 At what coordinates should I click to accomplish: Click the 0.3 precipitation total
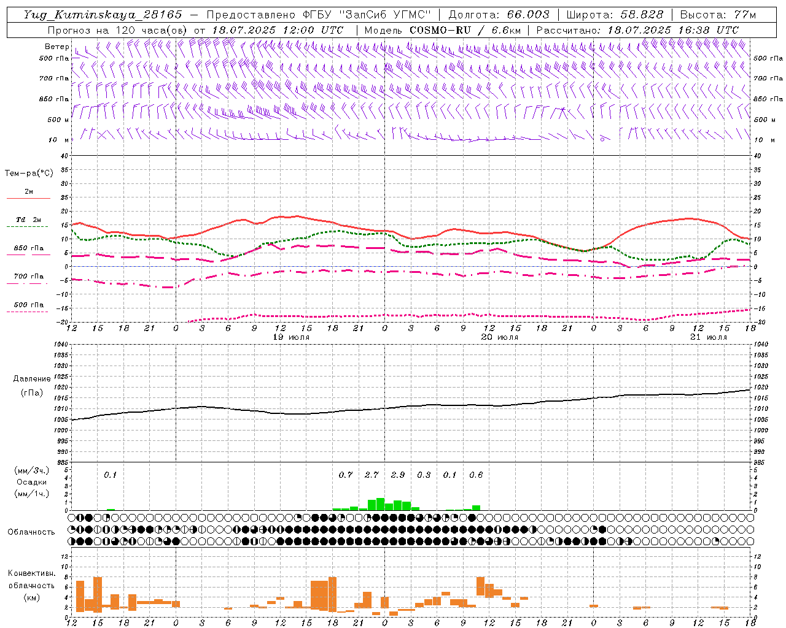click(424, 475)
